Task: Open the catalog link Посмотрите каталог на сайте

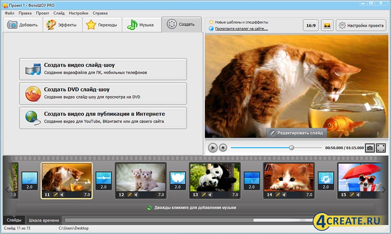Action: coord(242,29)
